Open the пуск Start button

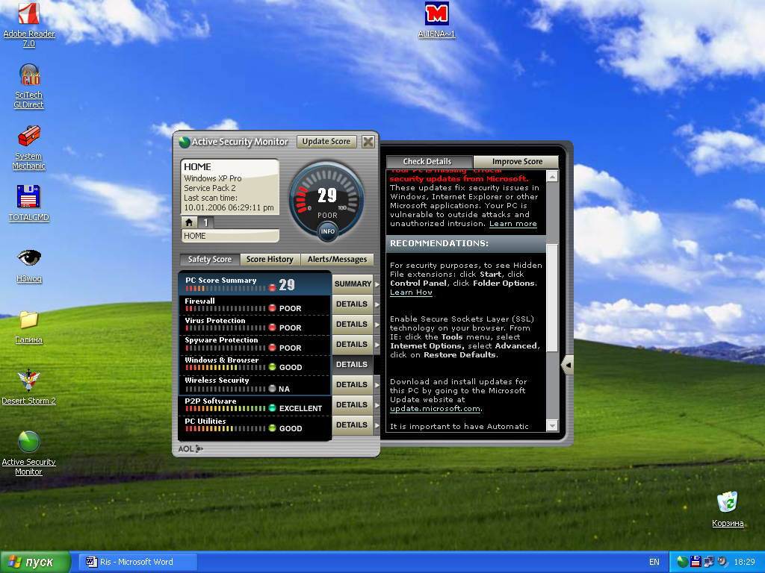34,562
